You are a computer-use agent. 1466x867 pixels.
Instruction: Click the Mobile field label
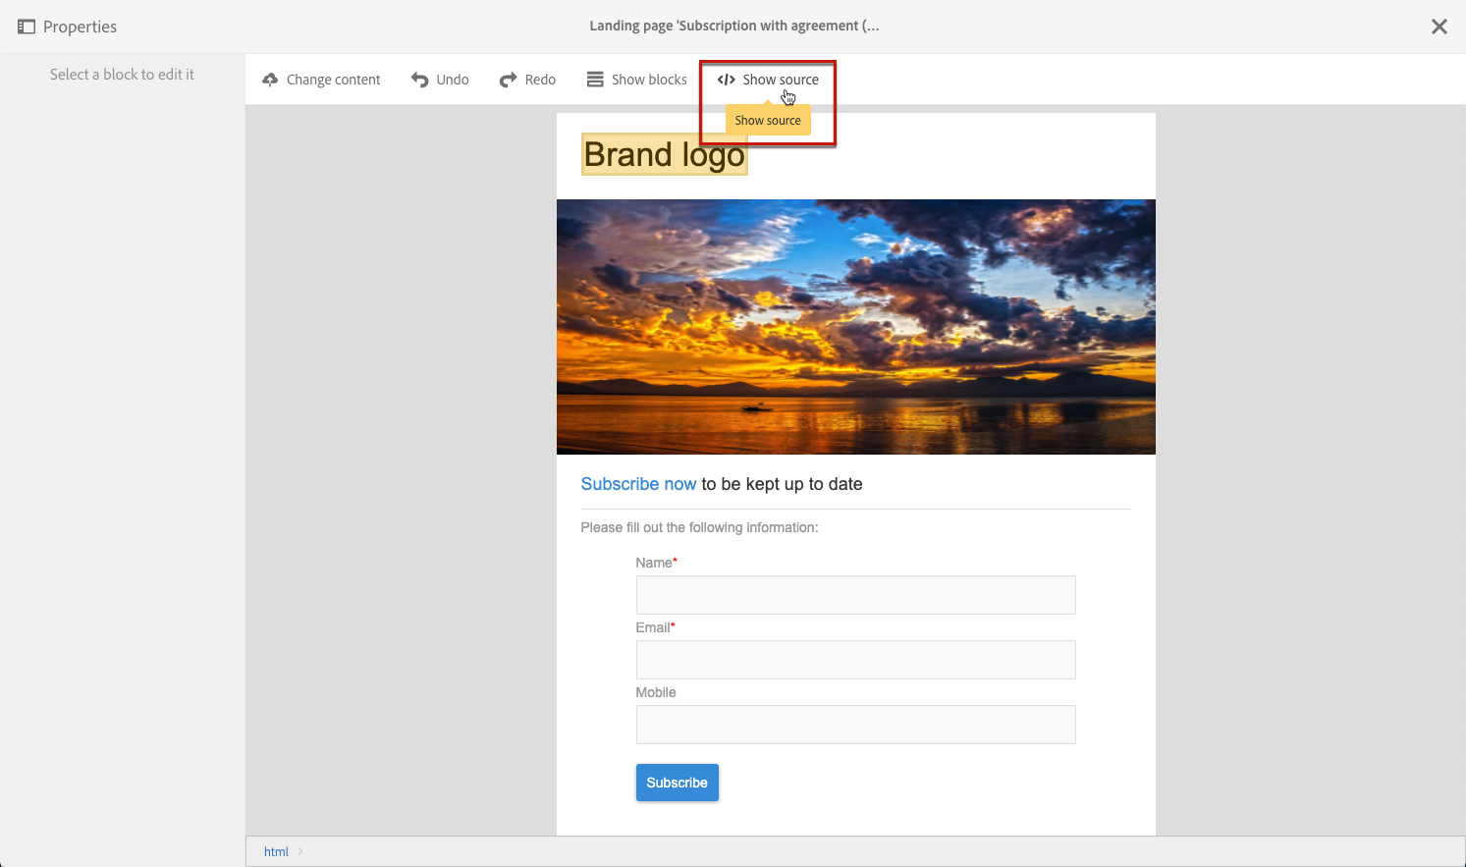656,692
